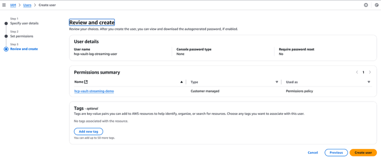Click the Create user button
381x159 pixels.
click(x=363, y=153)
